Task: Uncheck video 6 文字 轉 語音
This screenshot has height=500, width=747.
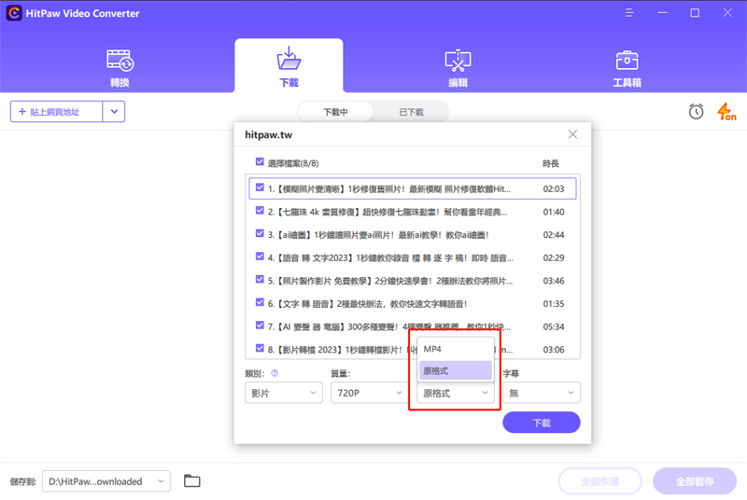Action: (260, 302)
